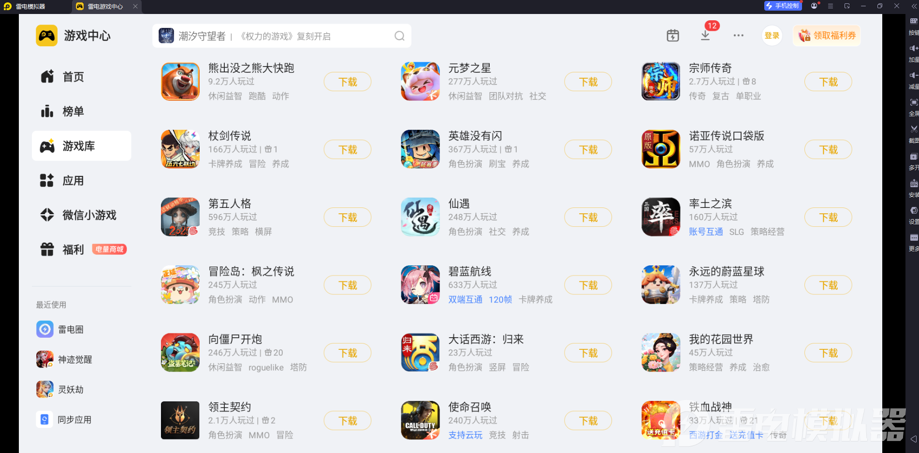
Task: Click the 手机控制 toolbar button
Action: [783, 6]
